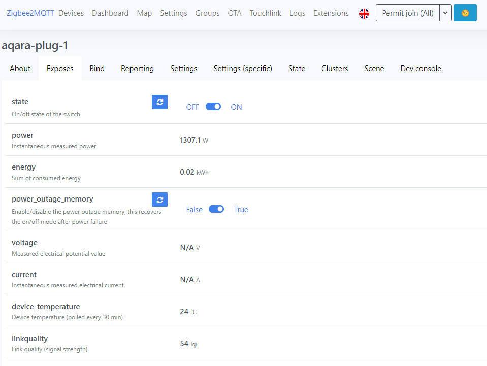Open the language flag selector
Viewport: 487px width, 366px height.
[364, 14]
